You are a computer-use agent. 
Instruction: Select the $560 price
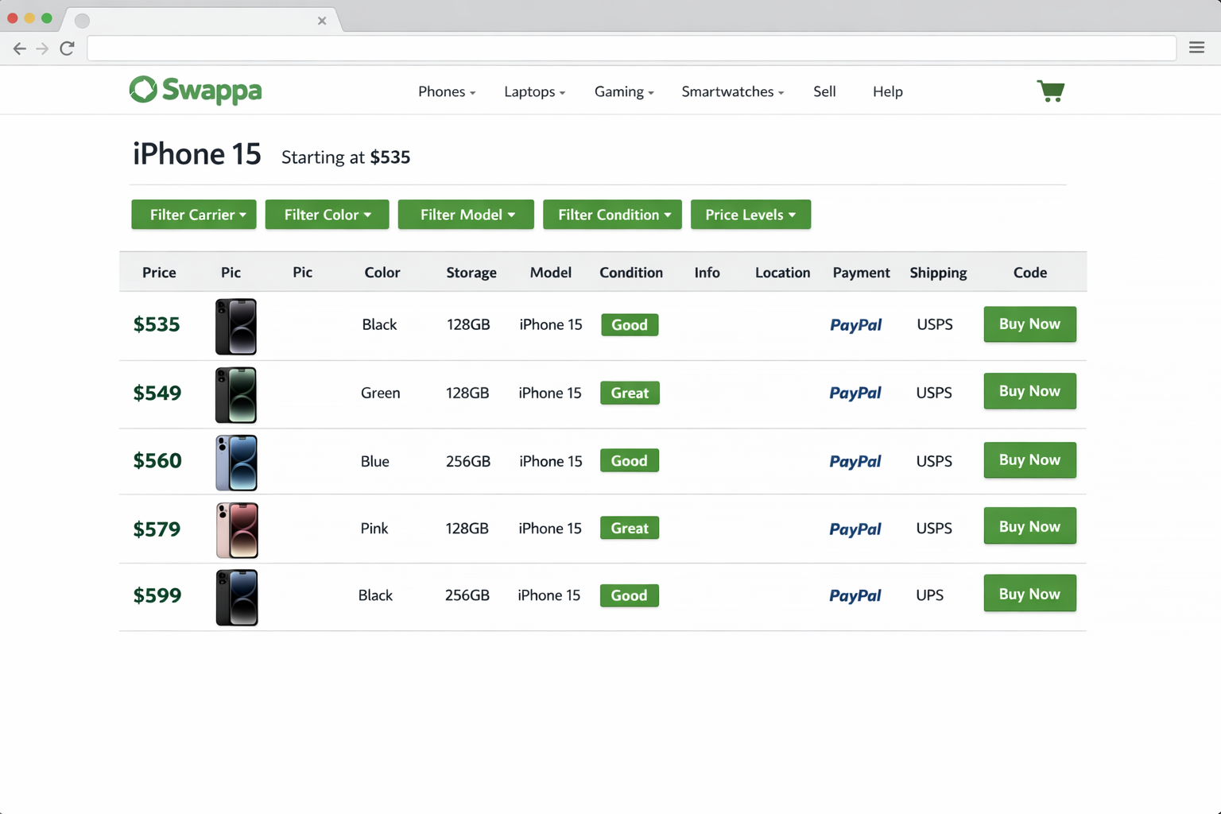[x=157, y=461]
